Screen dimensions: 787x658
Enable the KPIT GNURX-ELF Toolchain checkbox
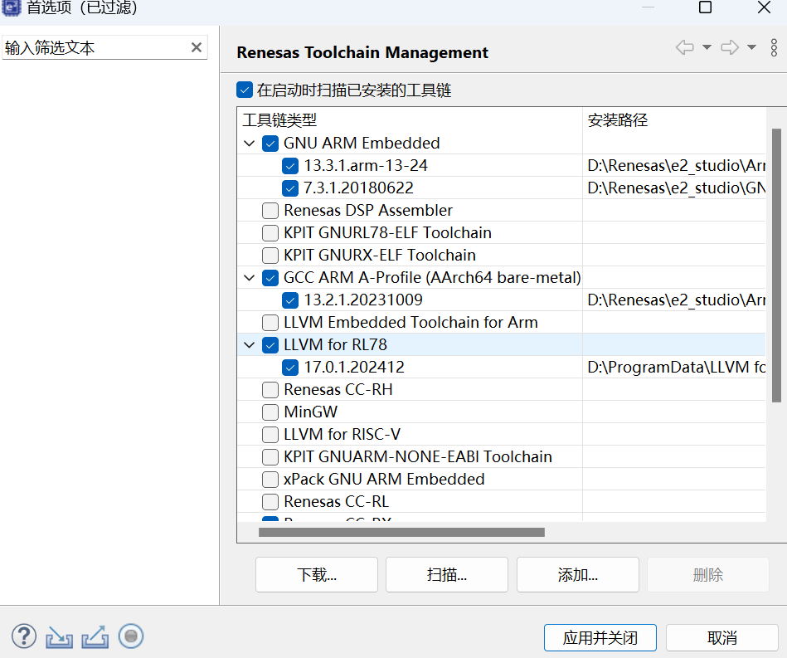pyautogui.click(x=270, y=256)
